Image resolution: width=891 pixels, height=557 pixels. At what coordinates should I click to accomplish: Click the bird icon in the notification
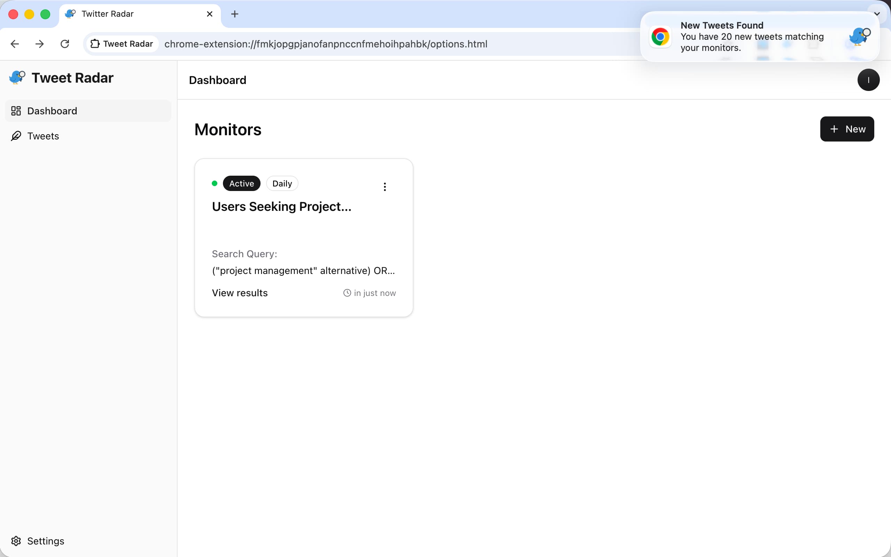point(860,37)
